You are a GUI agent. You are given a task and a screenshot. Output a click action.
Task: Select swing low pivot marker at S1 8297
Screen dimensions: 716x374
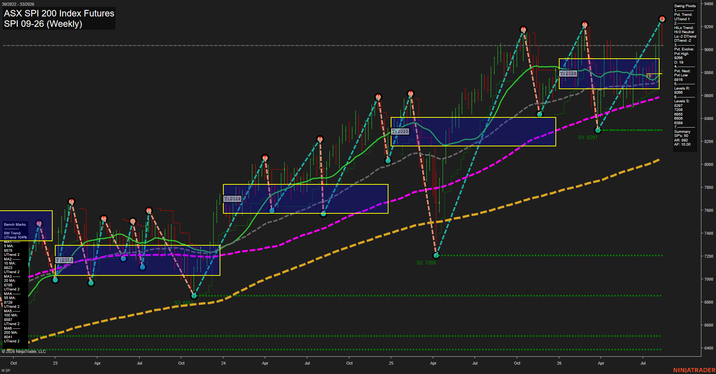pos(598,130)
